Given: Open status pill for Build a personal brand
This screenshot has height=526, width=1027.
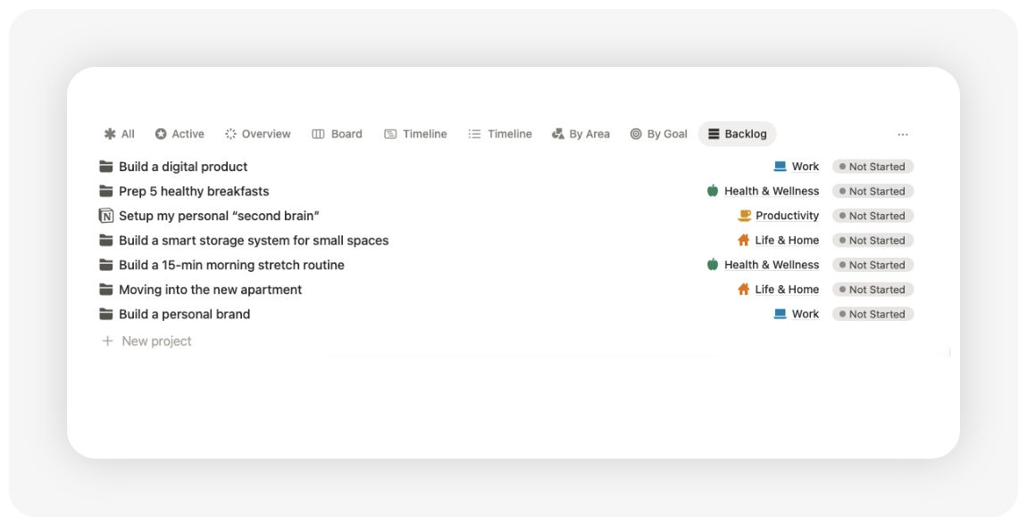Looking at the screenshot, I should [873, 314].
